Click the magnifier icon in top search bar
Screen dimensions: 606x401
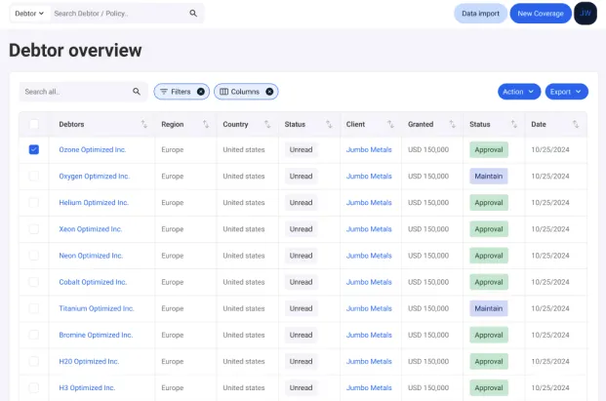coord(193,14)
